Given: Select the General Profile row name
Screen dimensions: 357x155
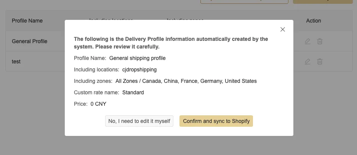Looking at the screenshot, I should [29, 41].
